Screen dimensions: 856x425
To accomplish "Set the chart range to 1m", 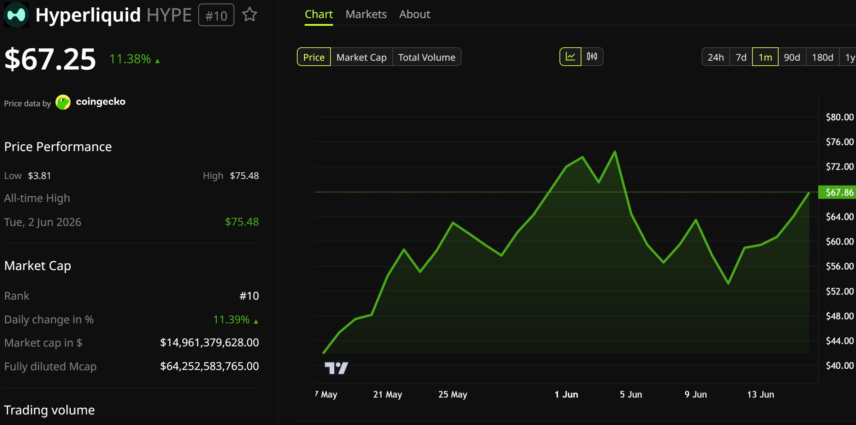I will point(765,57).
